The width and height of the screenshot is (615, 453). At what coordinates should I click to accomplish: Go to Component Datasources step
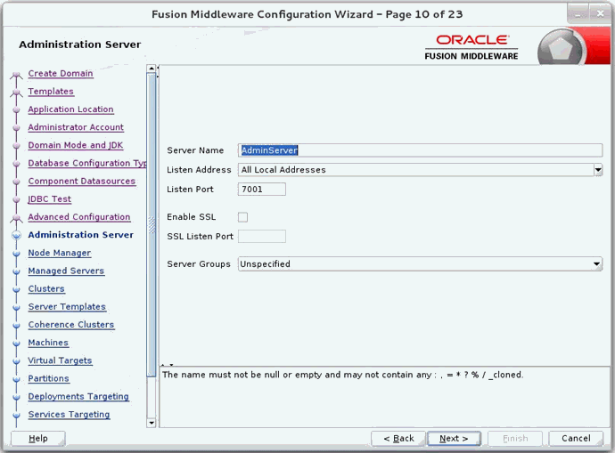[82, 182]
